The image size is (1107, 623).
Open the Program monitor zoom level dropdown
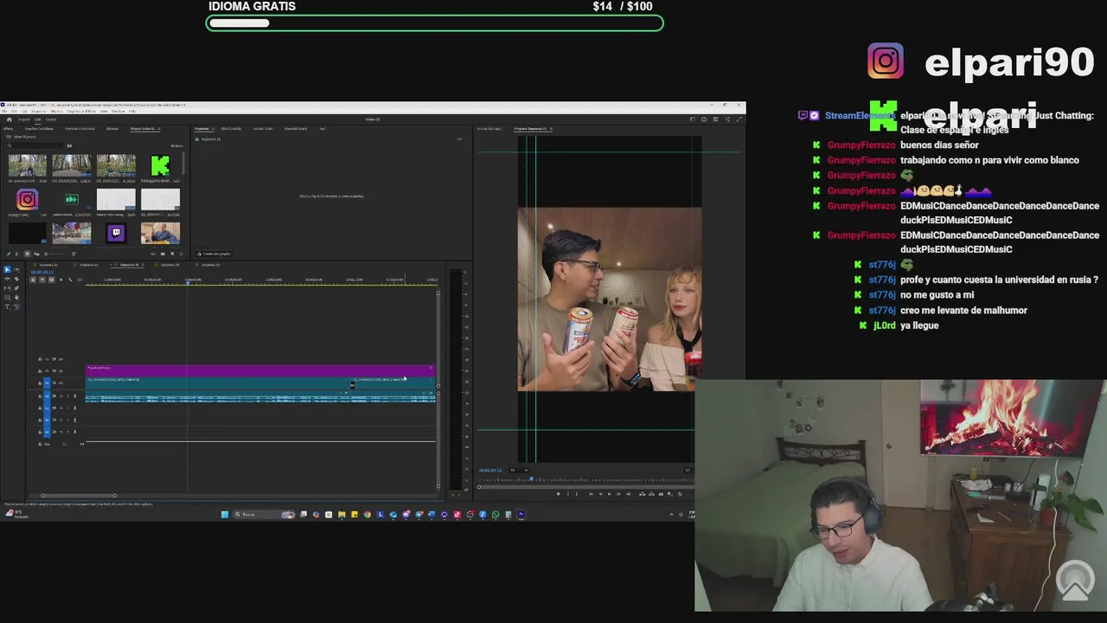click(519, 470)
